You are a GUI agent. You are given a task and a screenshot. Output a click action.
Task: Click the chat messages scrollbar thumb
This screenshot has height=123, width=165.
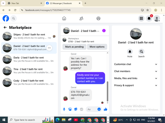[x=108, y=92]
